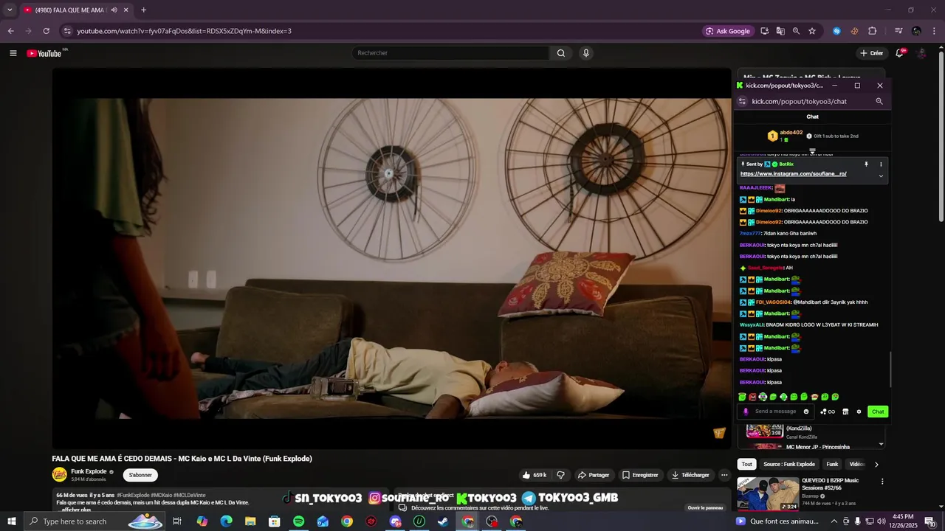Go to the YouTube home logo
The height and width of the screenshot is (531, 945).
click(44, 53)
